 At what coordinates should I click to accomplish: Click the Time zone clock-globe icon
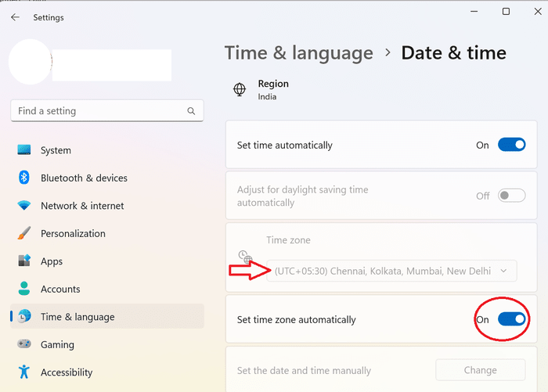(x=245, y=257)
